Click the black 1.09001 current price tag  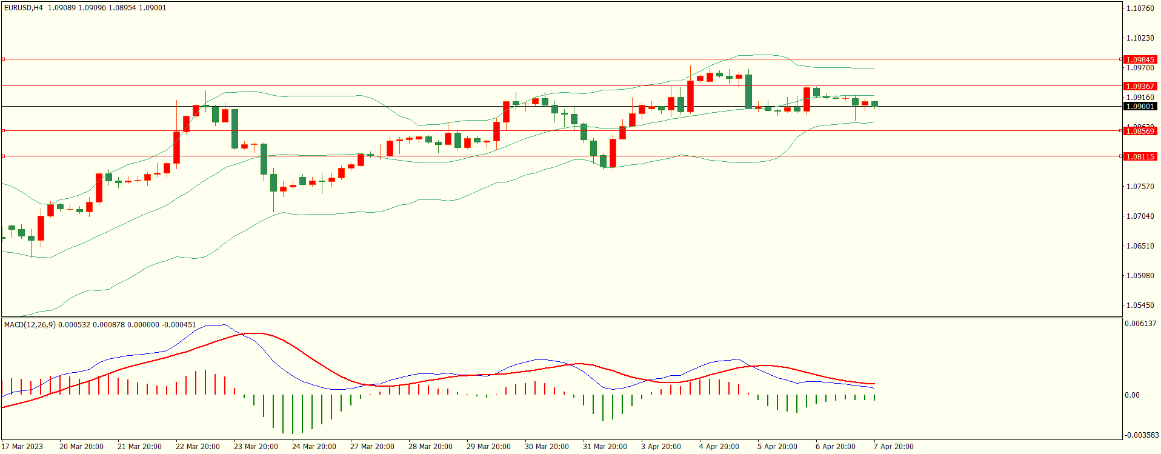coord(1140,106)
